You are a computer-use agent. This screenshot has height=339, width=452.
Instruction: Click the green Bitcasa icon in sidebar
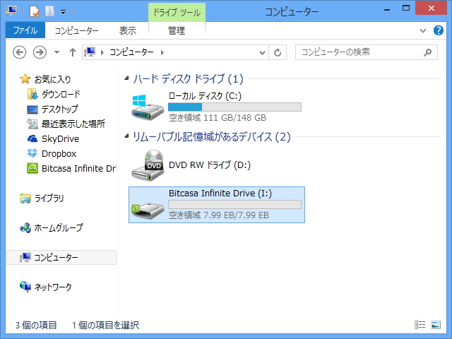[x=32, y=168]
